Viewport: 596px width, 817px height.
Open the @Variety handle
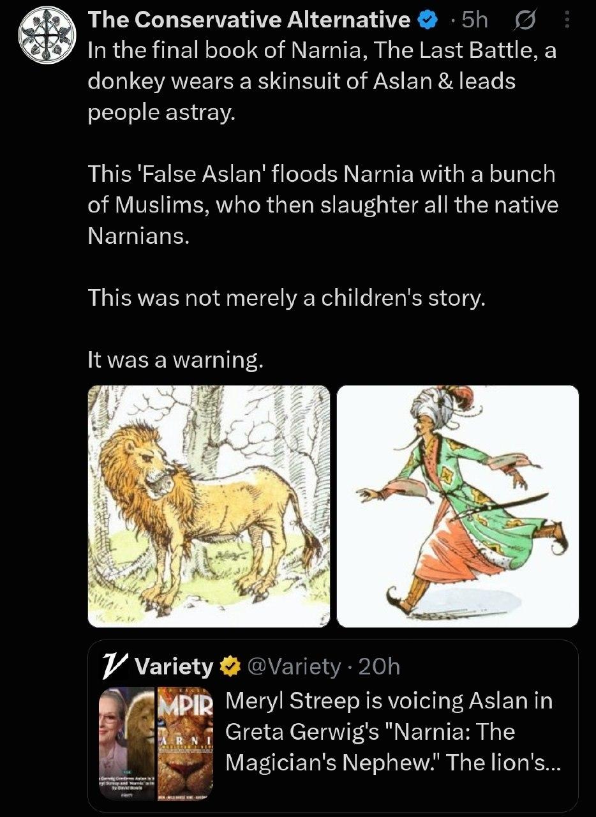coord(294,667)
